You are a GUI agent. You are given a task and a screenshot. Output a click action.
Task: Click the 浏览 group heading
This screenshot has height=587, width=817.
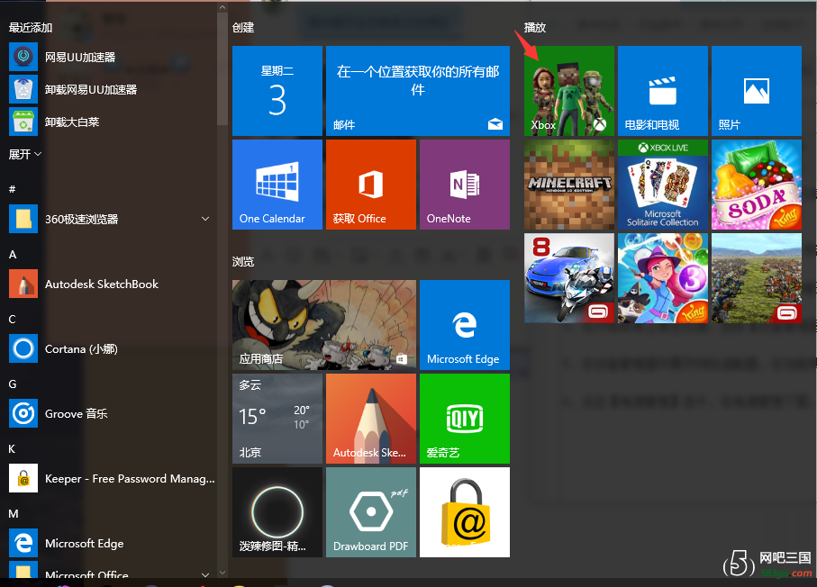coord(243,261)
